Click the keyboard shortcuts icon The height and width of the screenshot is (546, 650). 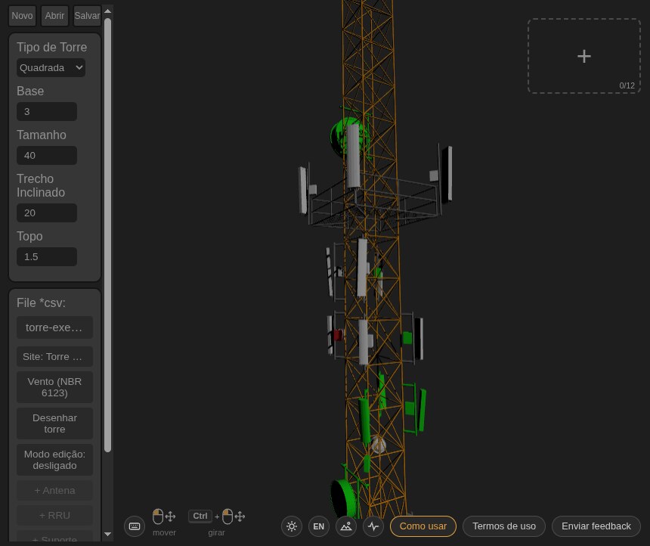[x=135, y=526]
